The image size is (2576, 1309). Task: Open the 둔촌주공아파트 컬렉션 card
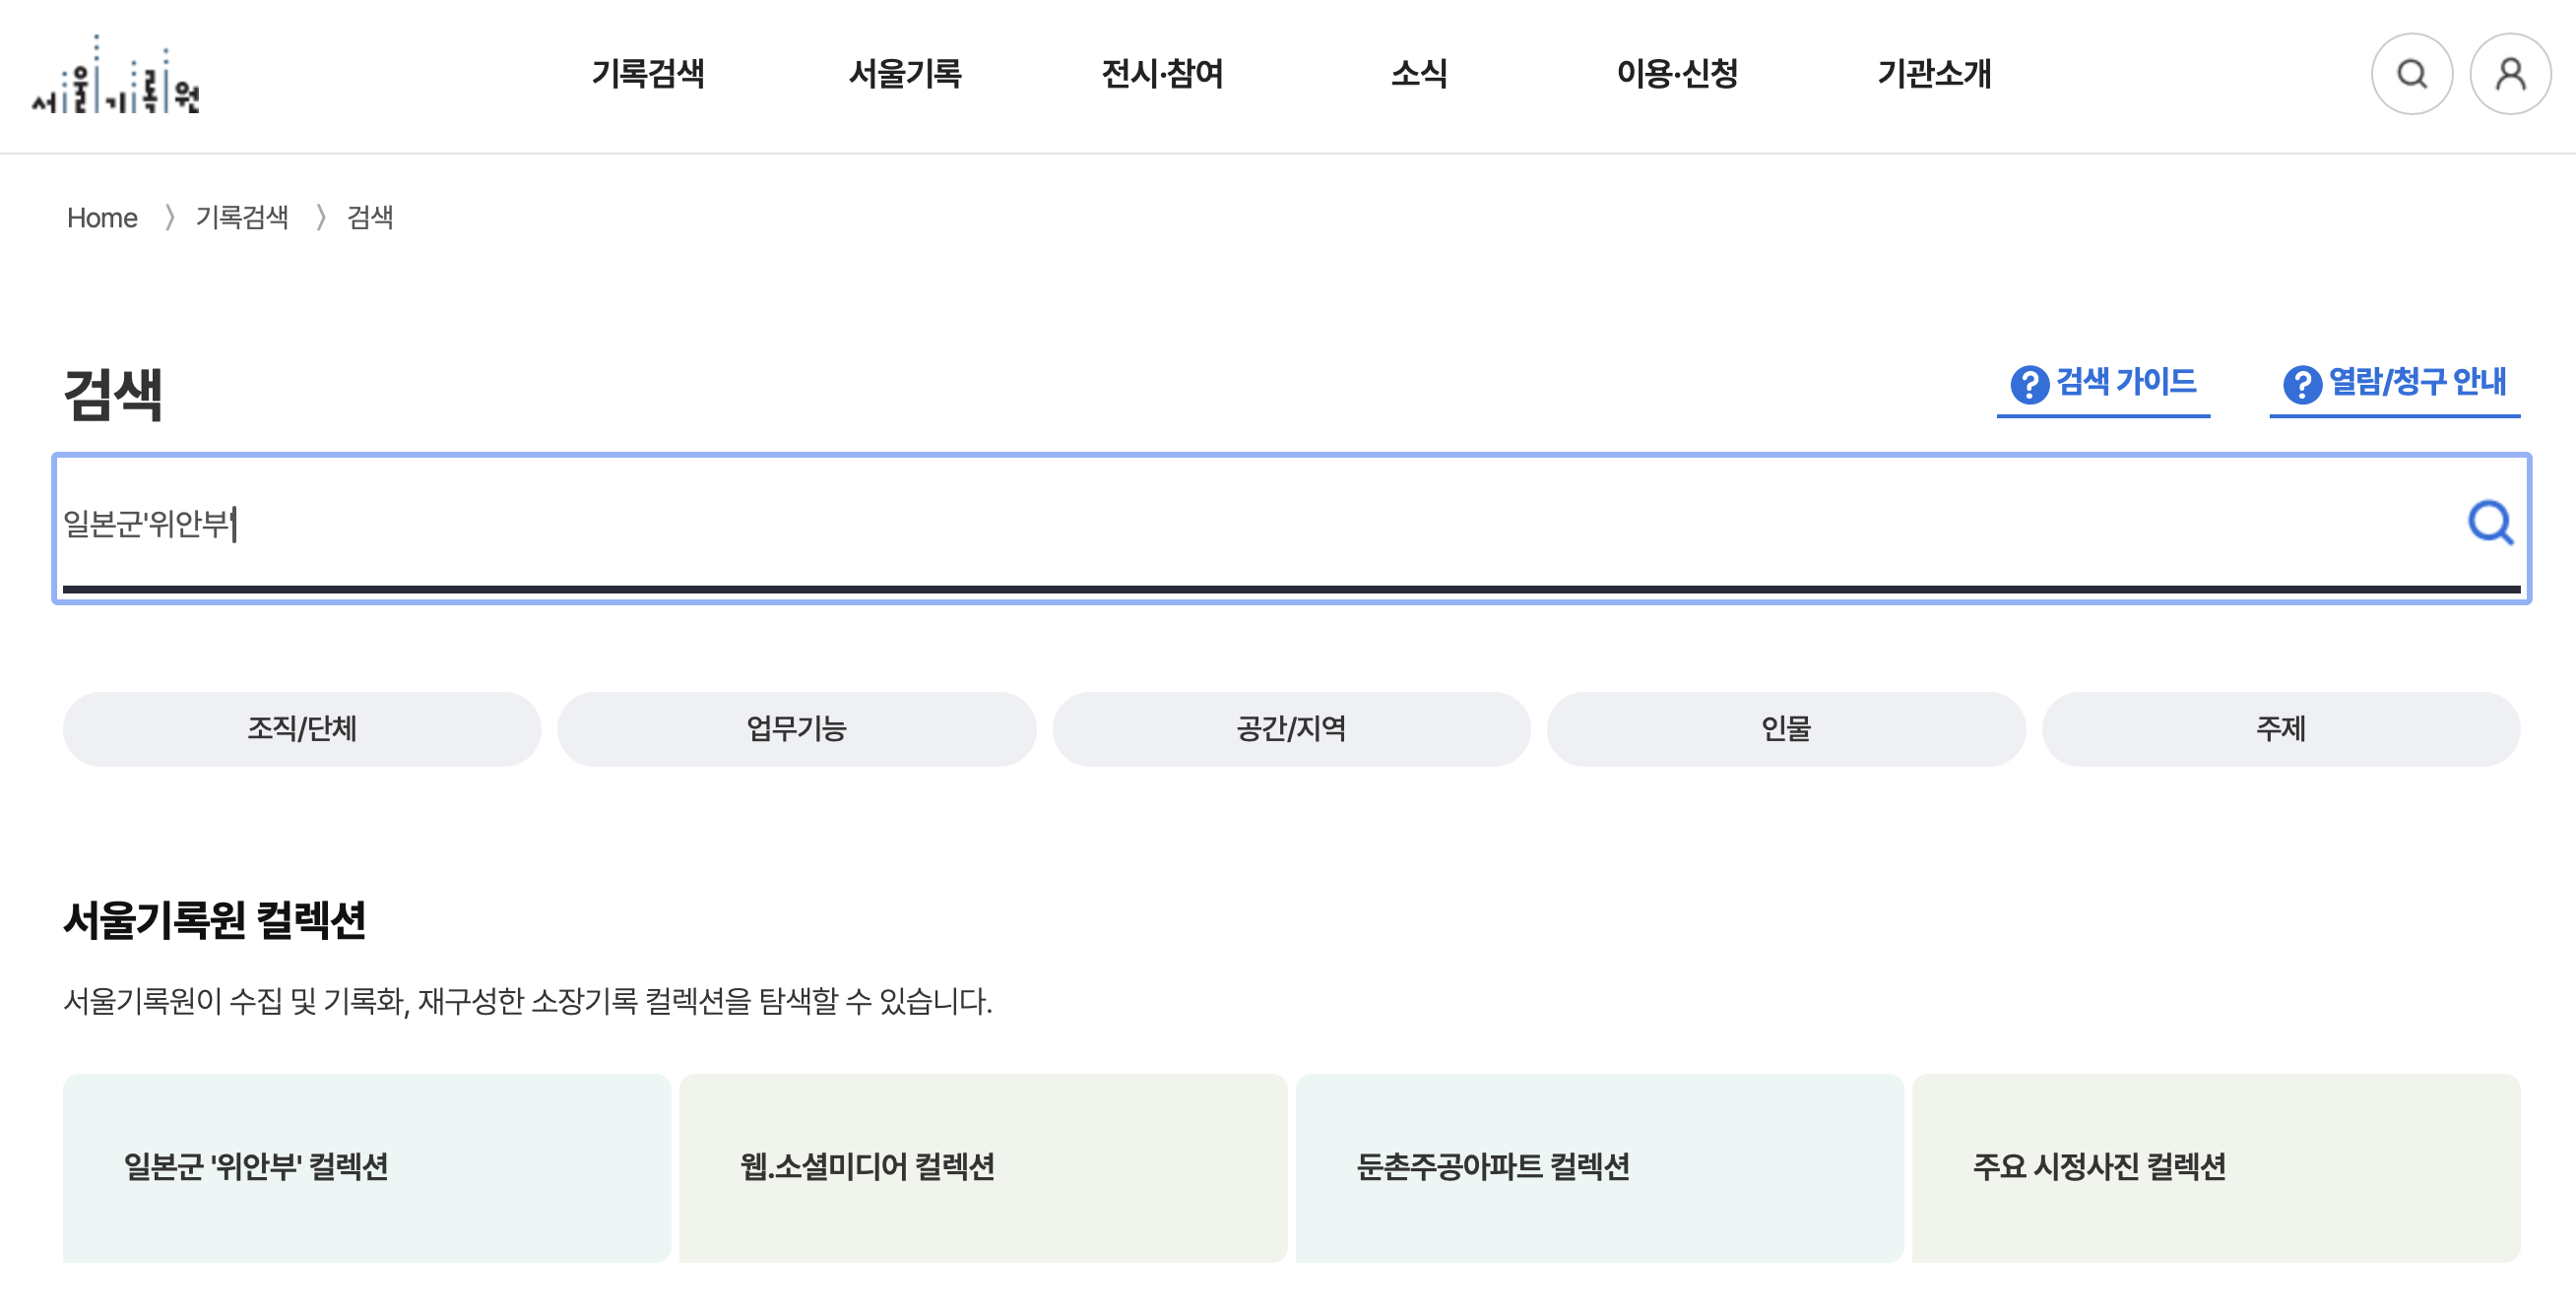[x=1599, y=1166]
